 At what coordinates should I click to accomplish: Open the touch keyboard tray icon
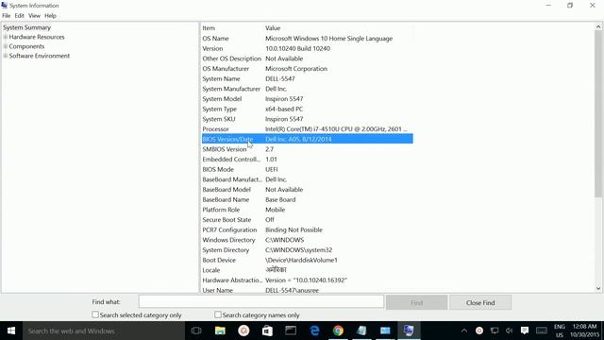tap(542, 331)
